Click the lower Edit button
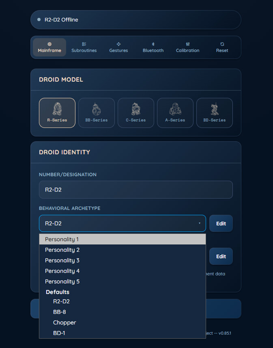Image resolution: width=273 pixels, height=348 pixels. [221, 256]
